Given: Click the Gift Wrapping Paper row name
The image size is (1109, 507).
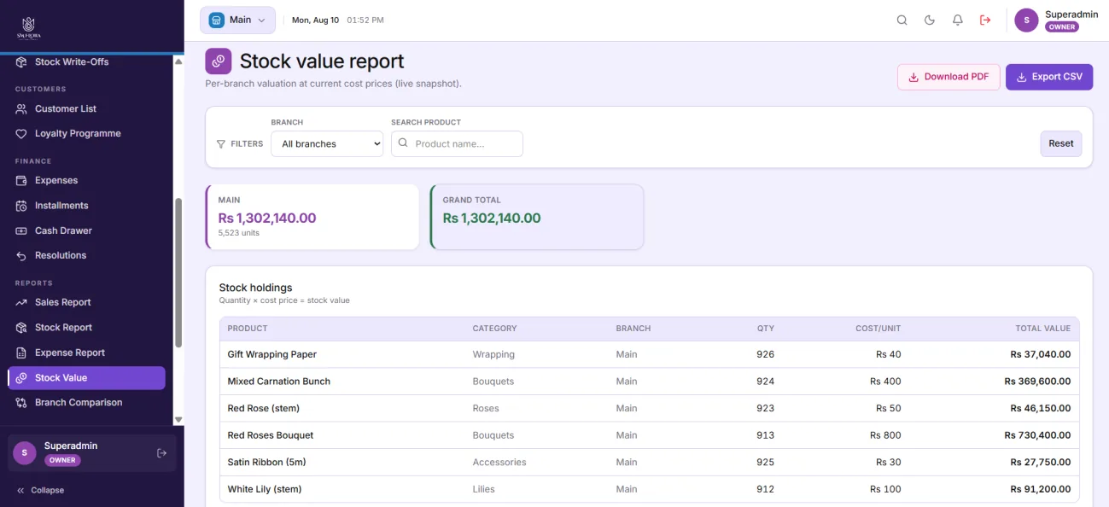Looking at the screenshot, I should [x=272, y=354].
